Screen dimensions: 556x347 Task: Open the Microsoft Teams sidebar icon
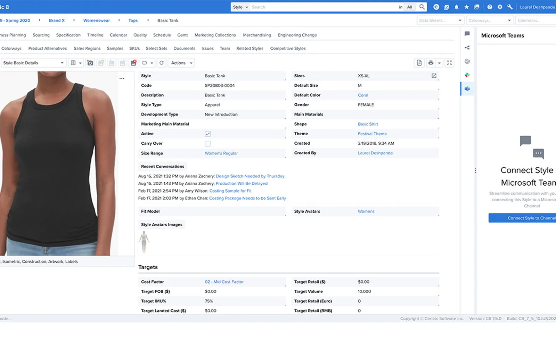467,89
